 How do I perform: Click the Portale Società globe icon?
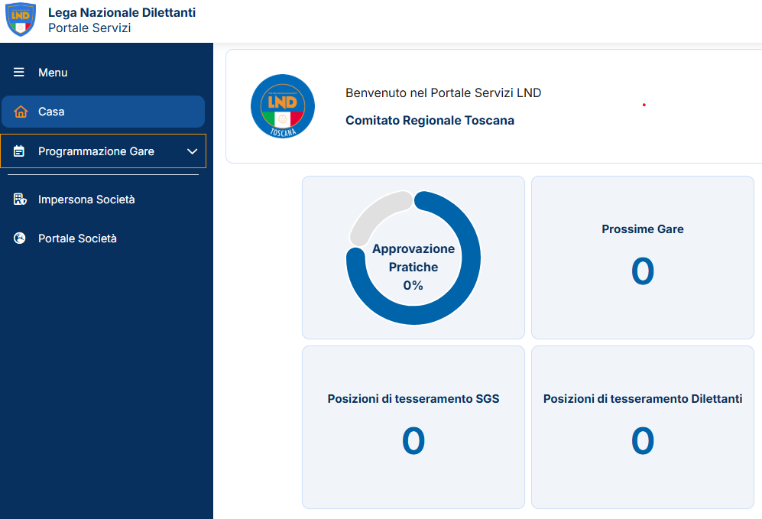click(x=20, y=238)
